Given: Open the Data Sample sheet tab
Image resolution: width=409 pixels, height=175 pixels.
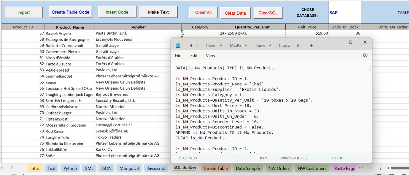Looking at the screenshot, I should tap(248, 168).
